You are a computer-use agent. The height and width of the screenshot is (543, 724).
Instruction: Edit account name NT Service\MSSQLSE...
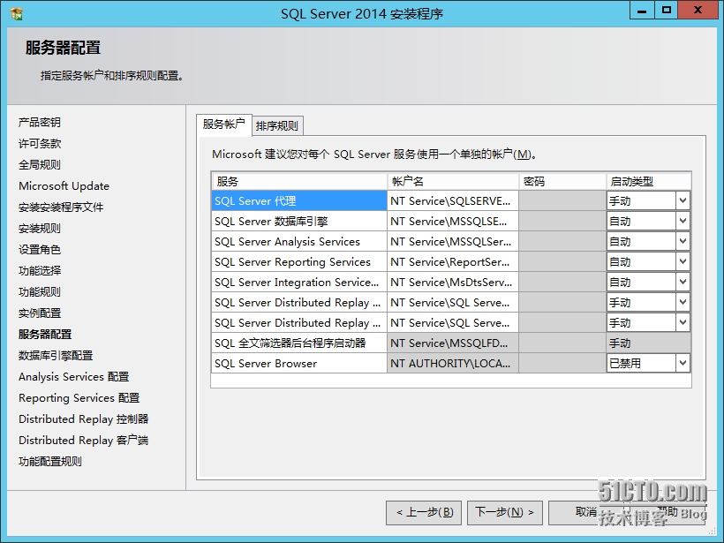click(453, 221)
